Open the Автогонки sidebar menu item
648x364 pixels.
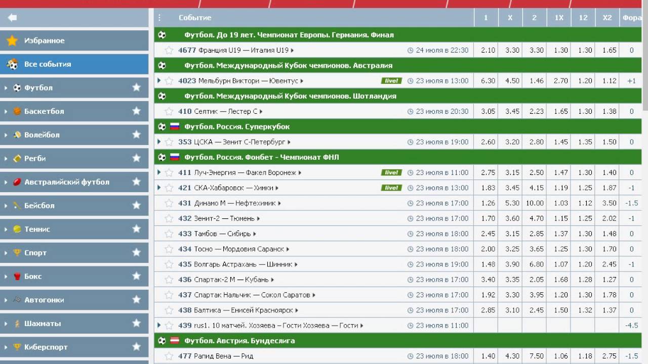pos(74,300)
